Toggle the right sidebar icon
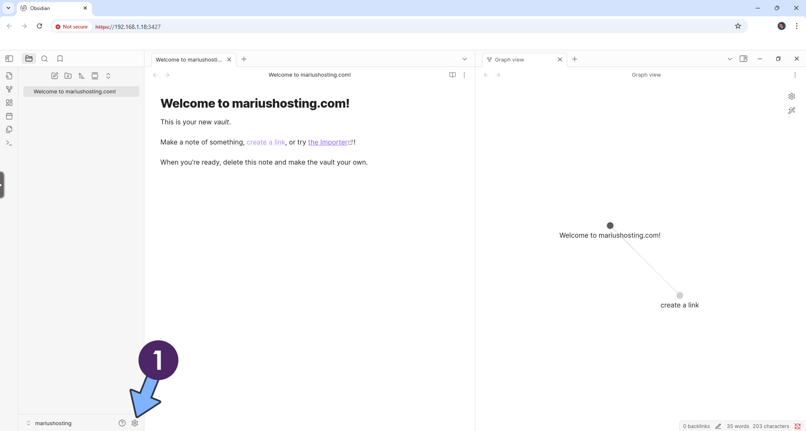 743,59
